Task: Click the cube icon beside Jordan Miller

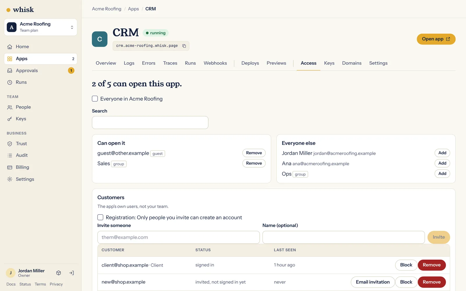Action: (x=59, y=273)
